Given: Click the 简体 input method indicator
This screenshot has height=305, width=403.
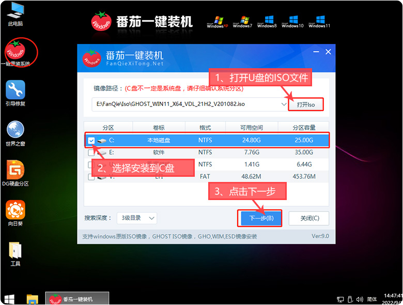Looking at the screenshot, I should click(x=372, y=299).
